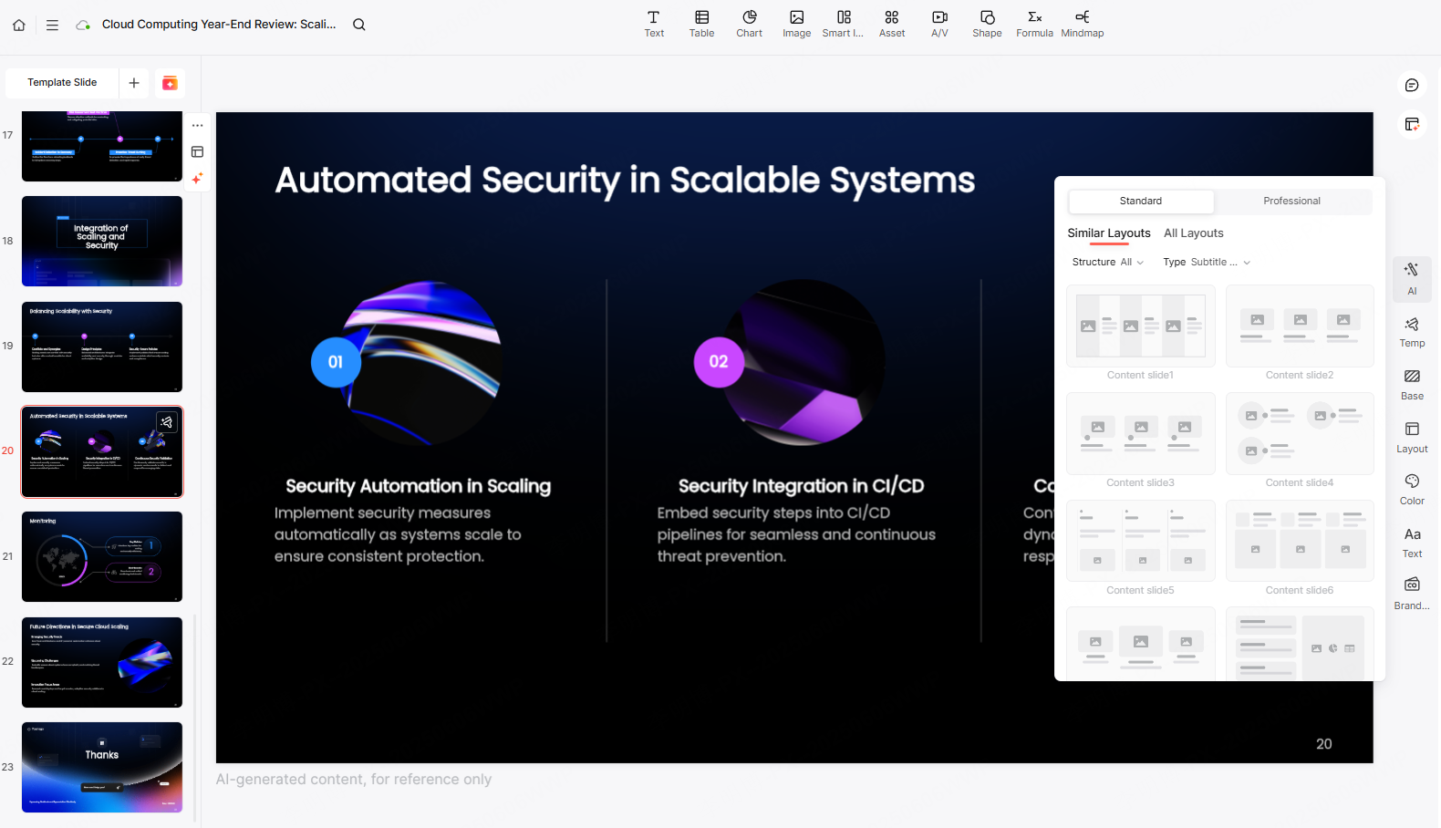Select the Similar Layouts tab
This screenshot has height=828, width=1441.
coord(1109,233)
